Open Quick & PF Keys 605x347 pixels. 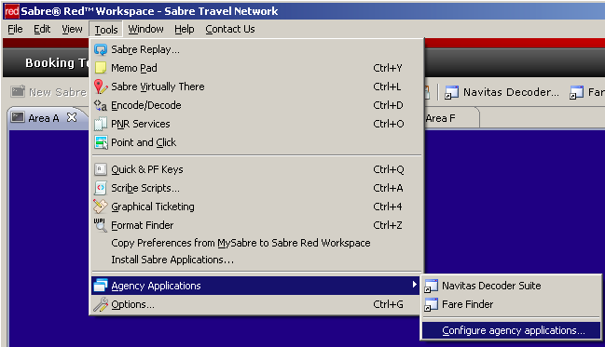click(256, 169)
